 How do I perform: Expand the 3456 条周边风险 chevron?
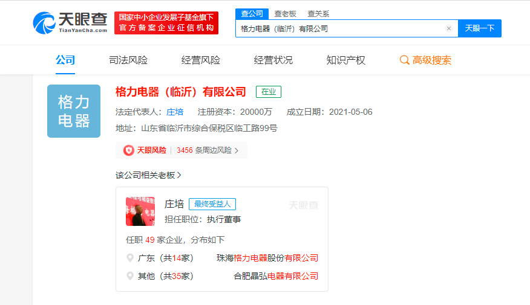(237, 150)
